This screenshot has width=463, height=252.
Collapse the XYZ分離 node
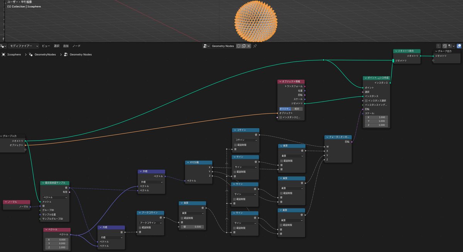(x=188, y=163)
